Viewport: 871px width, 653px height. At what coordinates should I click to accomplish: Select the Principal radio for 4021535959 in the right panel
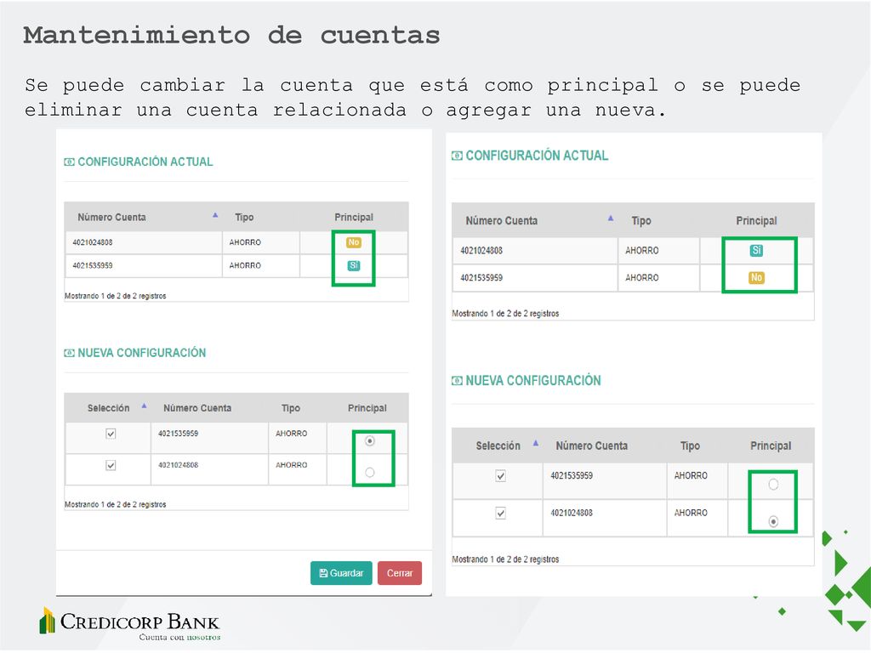[x=773, y=484]
